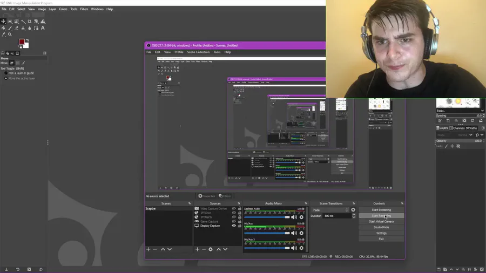This screenshot has width=486, height=273.
Task: Open the Basic brush tag dropdown
Action: (x=460, y=111)
